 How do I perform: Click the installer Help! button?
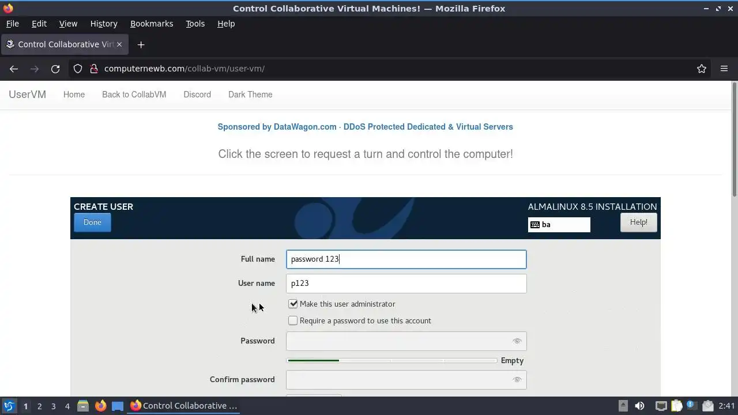638,222
